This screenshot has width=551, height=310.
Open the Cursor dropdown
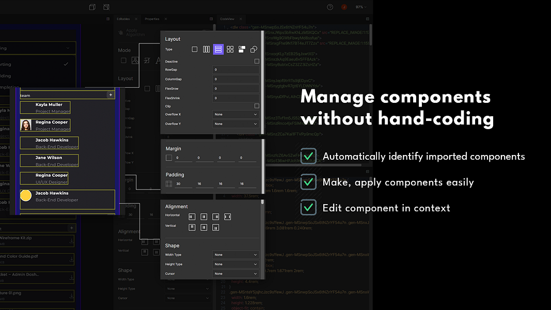[x=235, y=273]
